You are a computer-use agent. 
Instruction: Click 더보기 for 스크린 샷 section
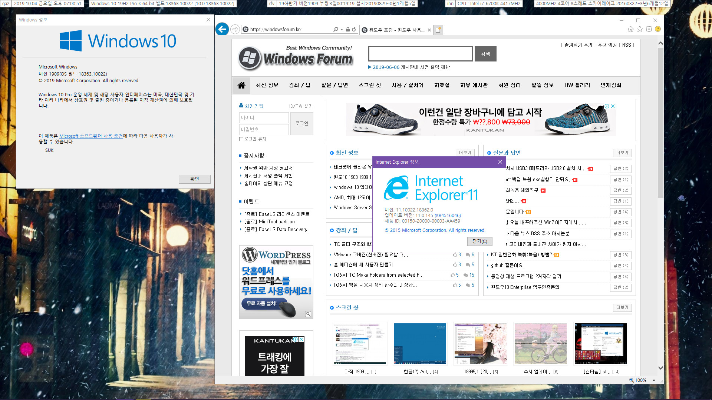(x=622, y=307)
